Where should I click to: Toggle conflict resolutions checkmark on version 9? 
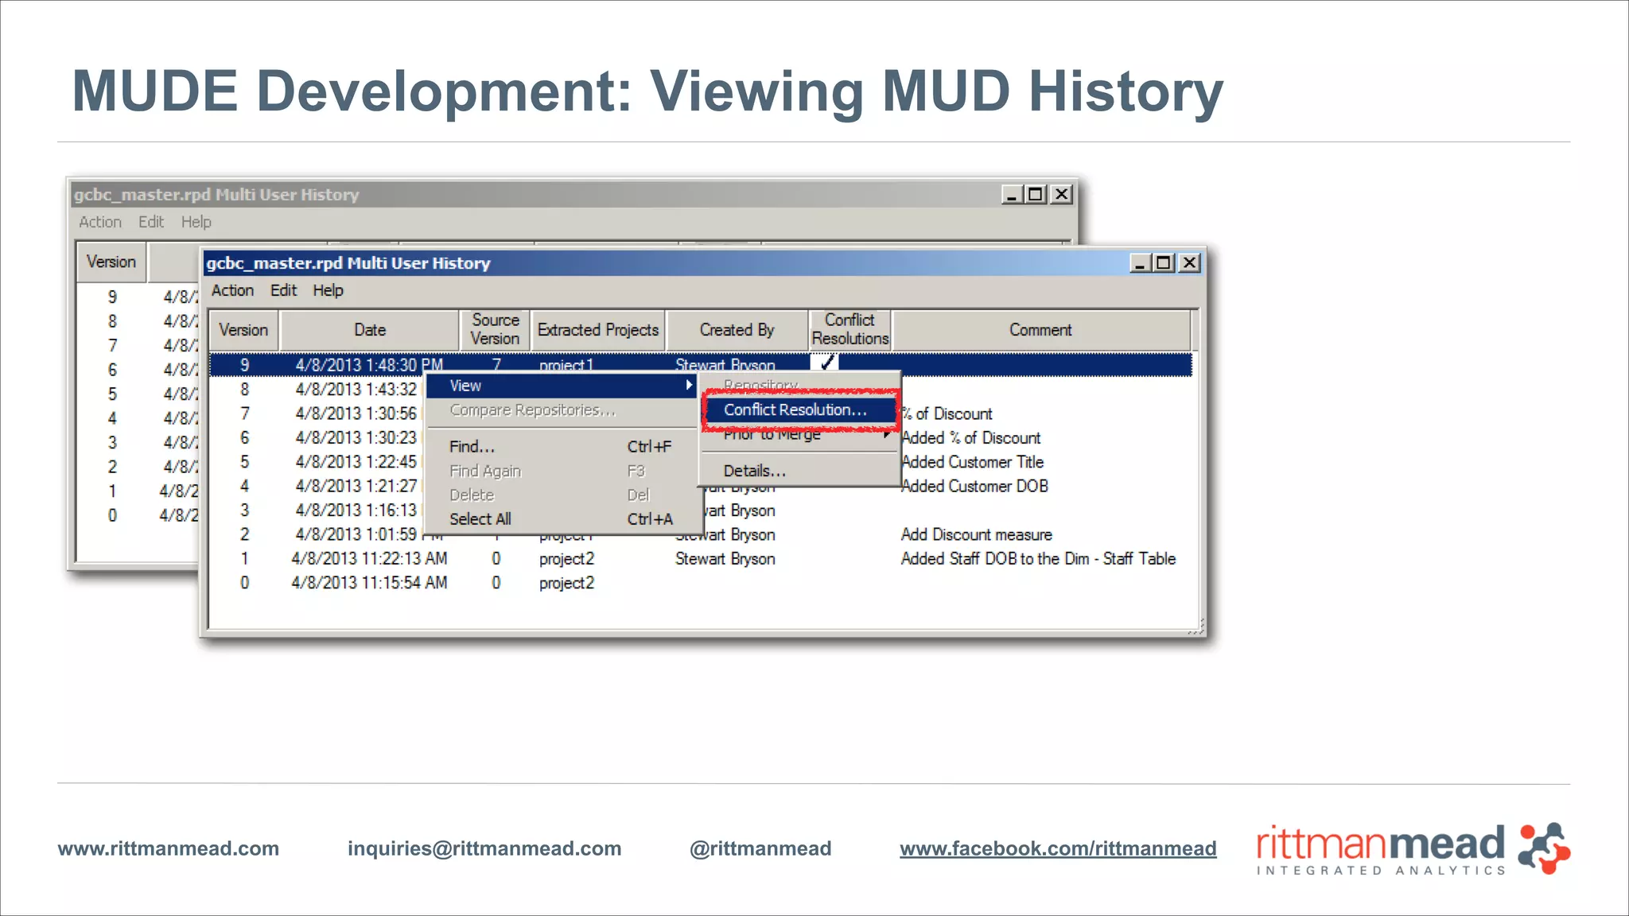[827, 363]
